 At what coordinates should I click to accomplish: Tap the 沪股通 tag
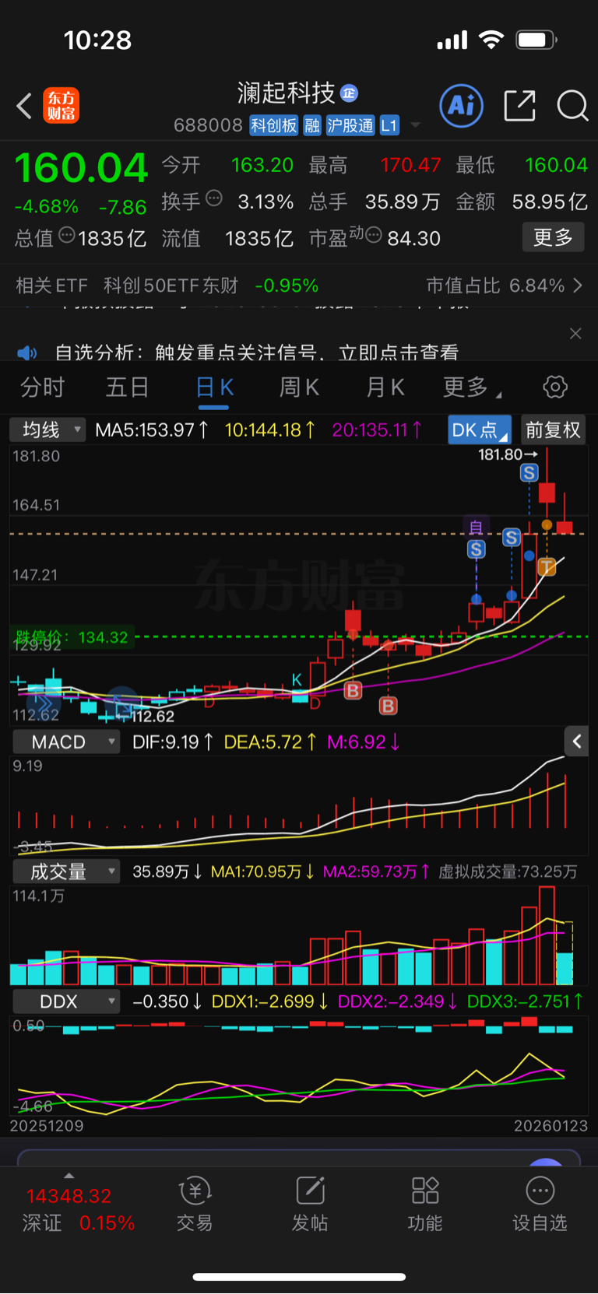pyautogui.click(x=350, y=125)
